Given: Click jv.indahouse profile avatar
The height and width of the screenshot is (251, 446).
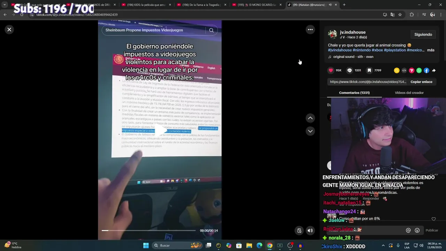Looking at the screenshot, I should coord(332,34).
